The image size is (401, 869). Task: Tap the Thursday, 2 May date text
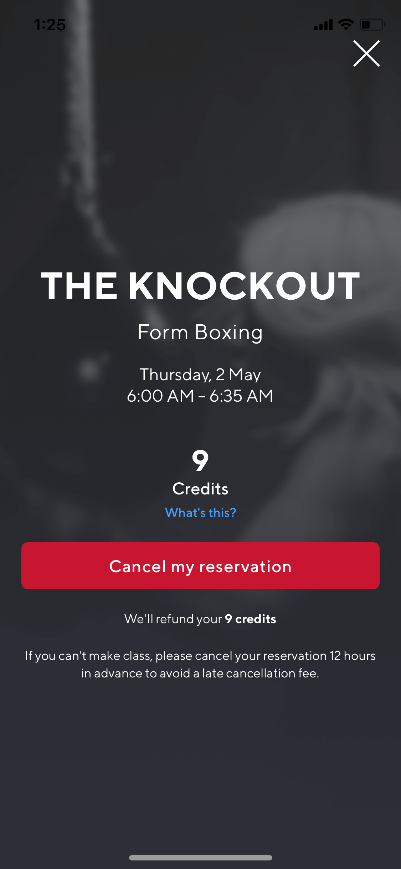[200, 375]
